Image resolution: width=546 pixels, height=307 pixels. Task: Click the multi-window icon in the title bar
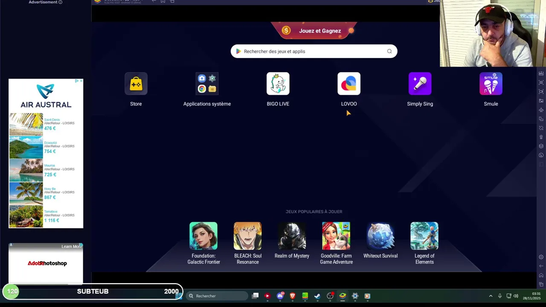point(172,1)
